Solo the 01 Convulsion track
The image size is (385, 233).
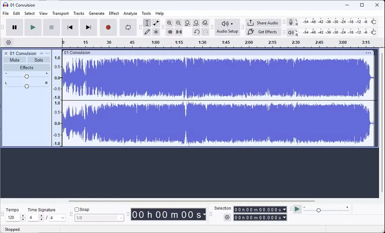(x=39, y=60)
